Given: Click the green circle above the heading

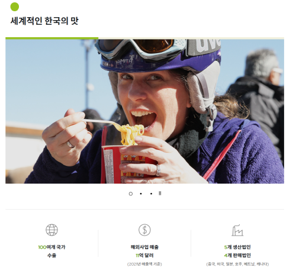Looking at the screenshot, I should (15, 6).
